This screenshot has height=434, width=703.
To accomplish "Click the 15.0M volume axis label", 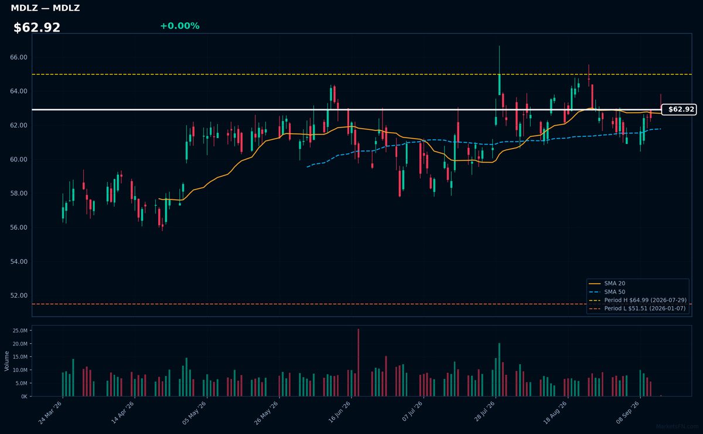I will 21,357.
